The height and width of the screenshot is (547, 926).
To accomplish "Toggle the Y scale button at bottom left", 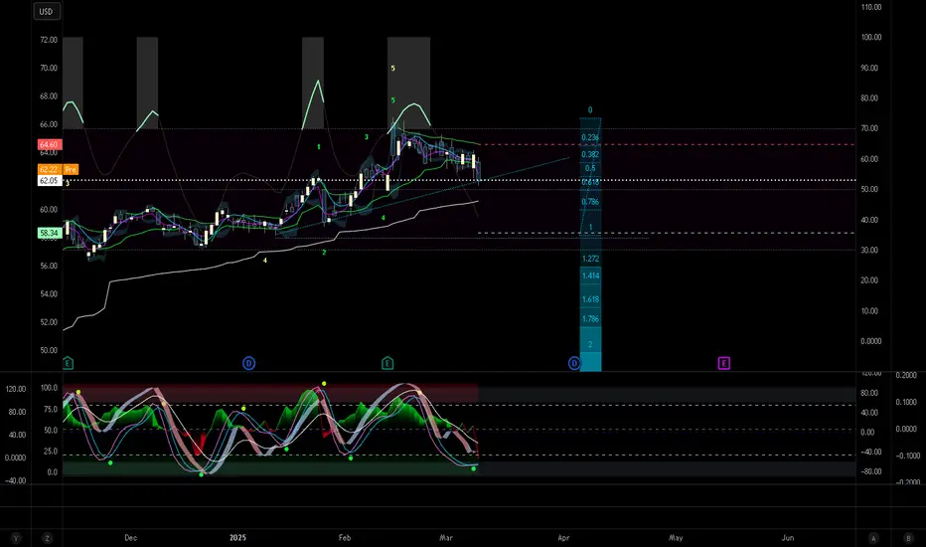I will coord(17,538).
